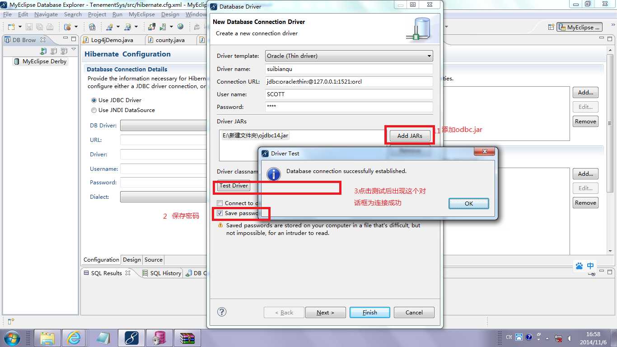
Task: Open the notepad app in taskbar
Action: tap(103, 338)
